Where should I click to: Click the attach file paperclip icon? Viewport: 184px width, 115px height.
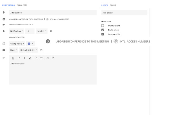pos(13,58)
